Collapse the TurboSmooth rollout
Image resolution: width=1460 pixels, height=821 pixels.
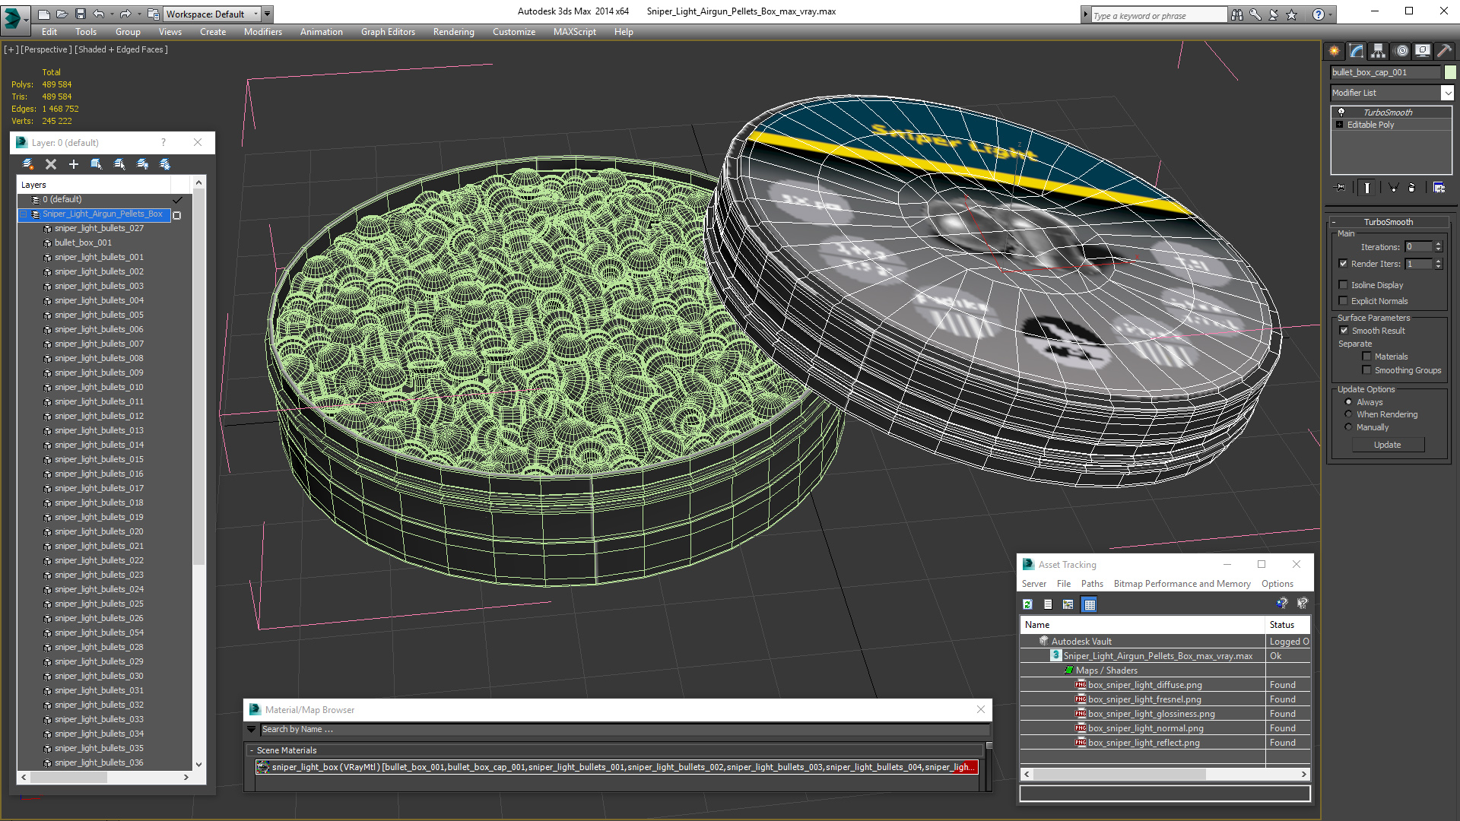(x=1388, y=222)
